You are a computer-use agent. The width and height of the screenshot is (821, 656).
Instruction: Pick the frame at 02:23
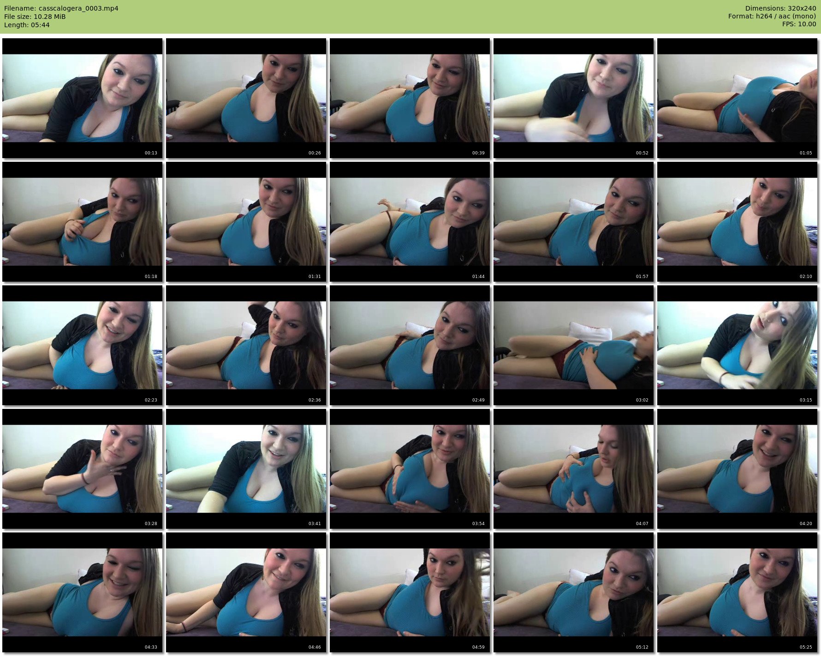[83, 345]
